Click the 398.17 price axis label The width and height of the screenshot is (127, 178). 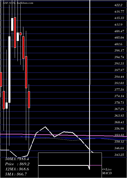click(x=120, y=51)
